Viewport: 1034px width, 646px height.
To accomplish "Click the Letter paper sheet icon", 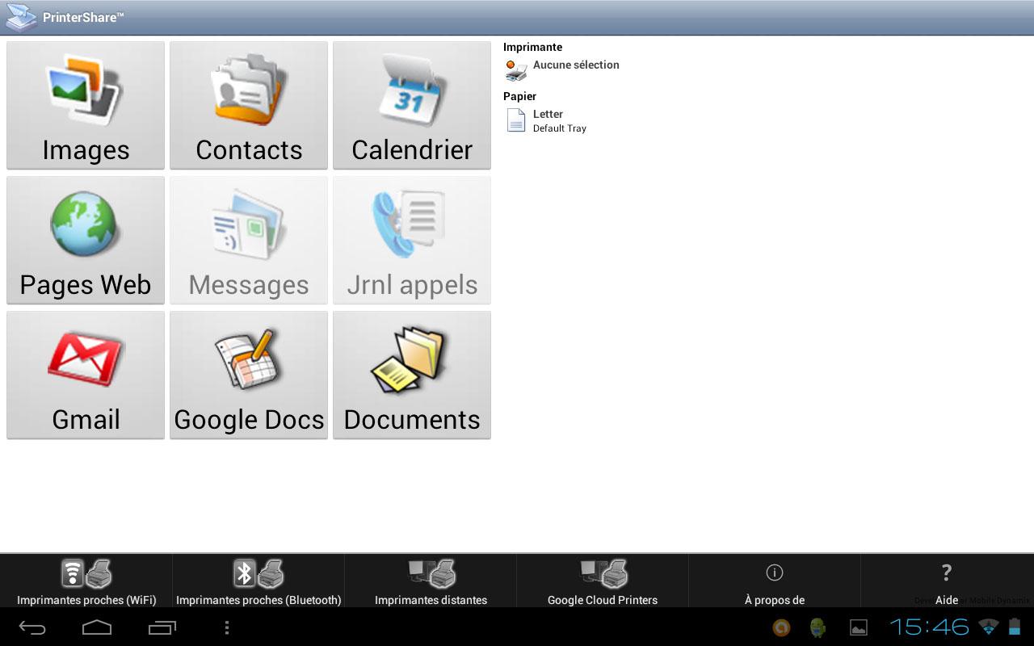I will (x=515, y=120).
